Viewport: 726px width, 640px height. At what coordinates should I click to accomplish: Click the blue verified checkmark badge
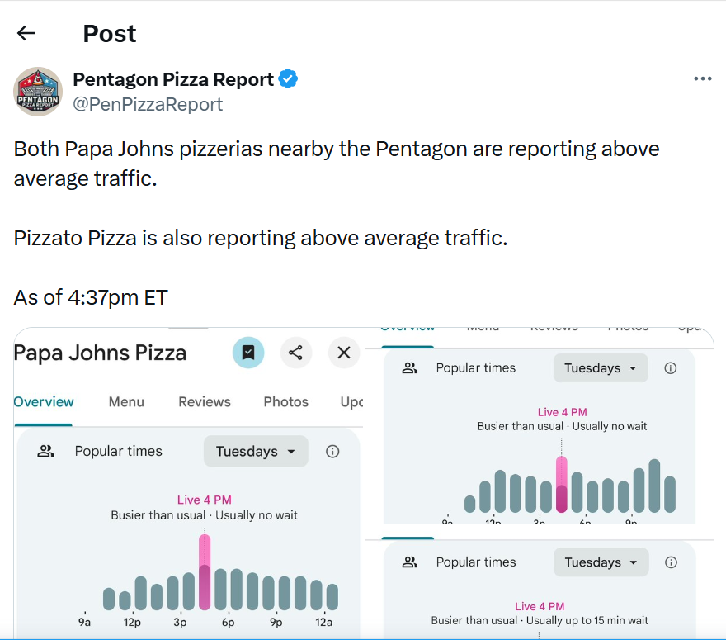click(x=288, y=78)
